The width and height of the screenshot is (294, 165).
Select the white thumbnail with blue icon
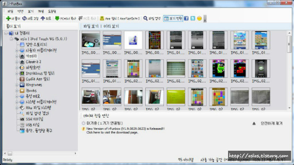pos(133,40)
